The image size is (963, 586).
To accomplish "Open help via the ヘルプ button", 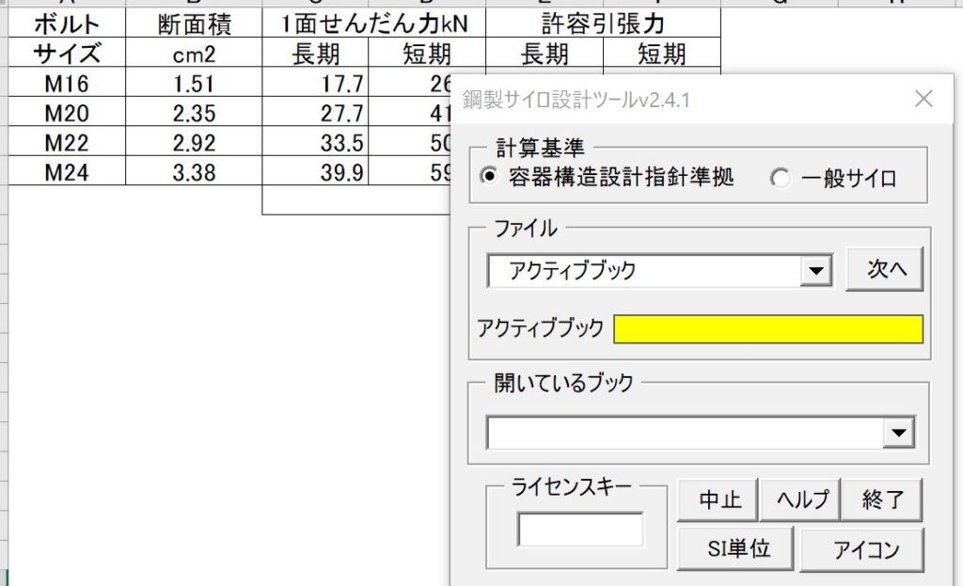I will pos(799,499).
